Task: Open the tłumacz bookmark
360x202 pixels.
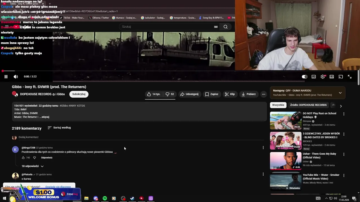Action: coord(124,18)
